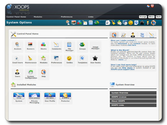Open the Smilies icon
Screen dimensions: 167x125
point(69,60)
